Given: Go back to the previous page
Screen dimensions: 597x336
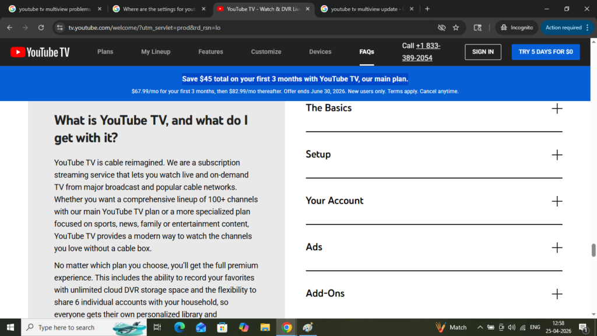Looking at the screenshot, I should pyautogui.click(x=9, y=27).
